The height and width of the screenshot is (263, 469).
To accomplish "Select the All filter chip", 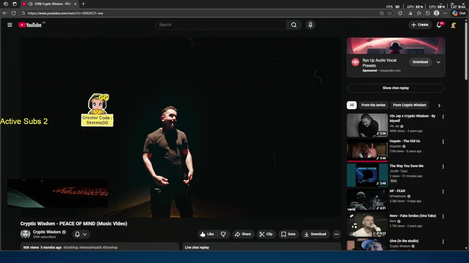I will tap(352, 105).
